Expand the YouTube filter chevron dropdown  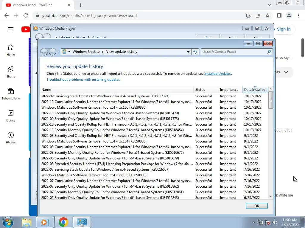pos(286,72)
